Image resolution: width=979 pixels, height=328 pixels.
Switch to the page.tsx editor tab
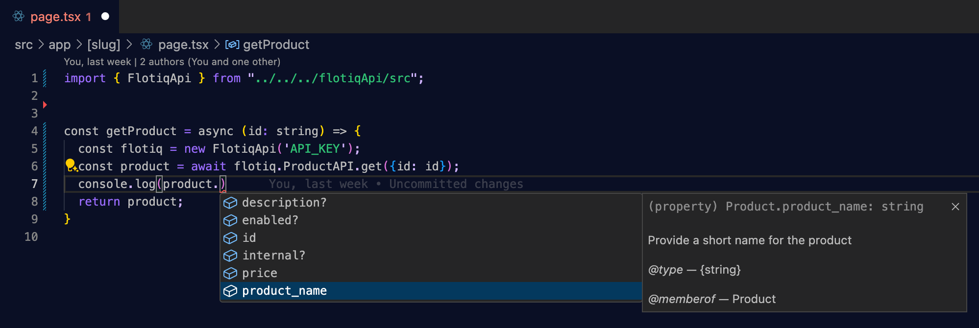click(x=59, y=17)
